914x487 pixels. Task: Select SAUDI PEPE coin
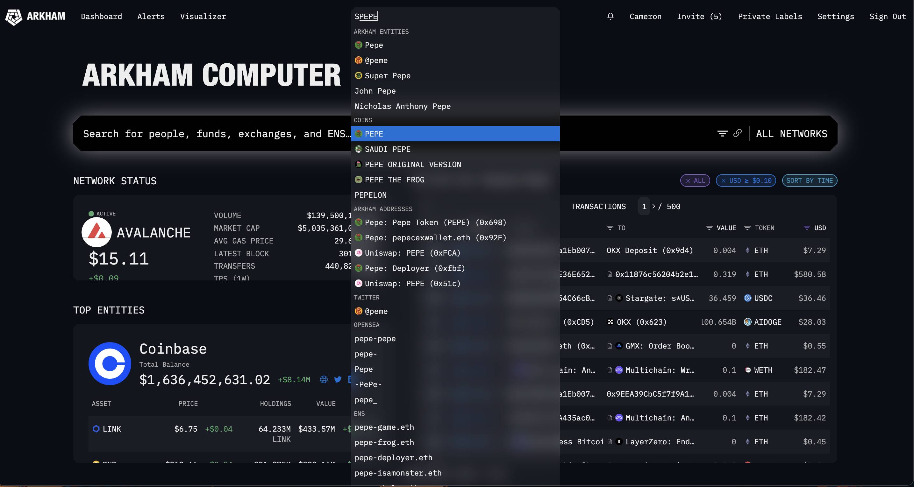tap(455, 149)
